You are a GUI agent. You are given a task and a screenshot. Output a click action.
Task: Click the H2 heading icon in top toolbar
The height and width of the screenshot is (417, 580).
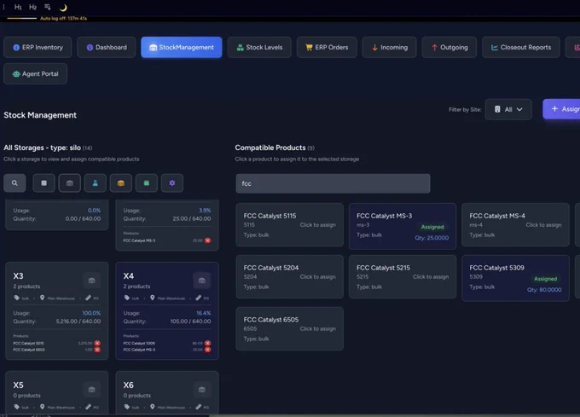pos(33,7)
